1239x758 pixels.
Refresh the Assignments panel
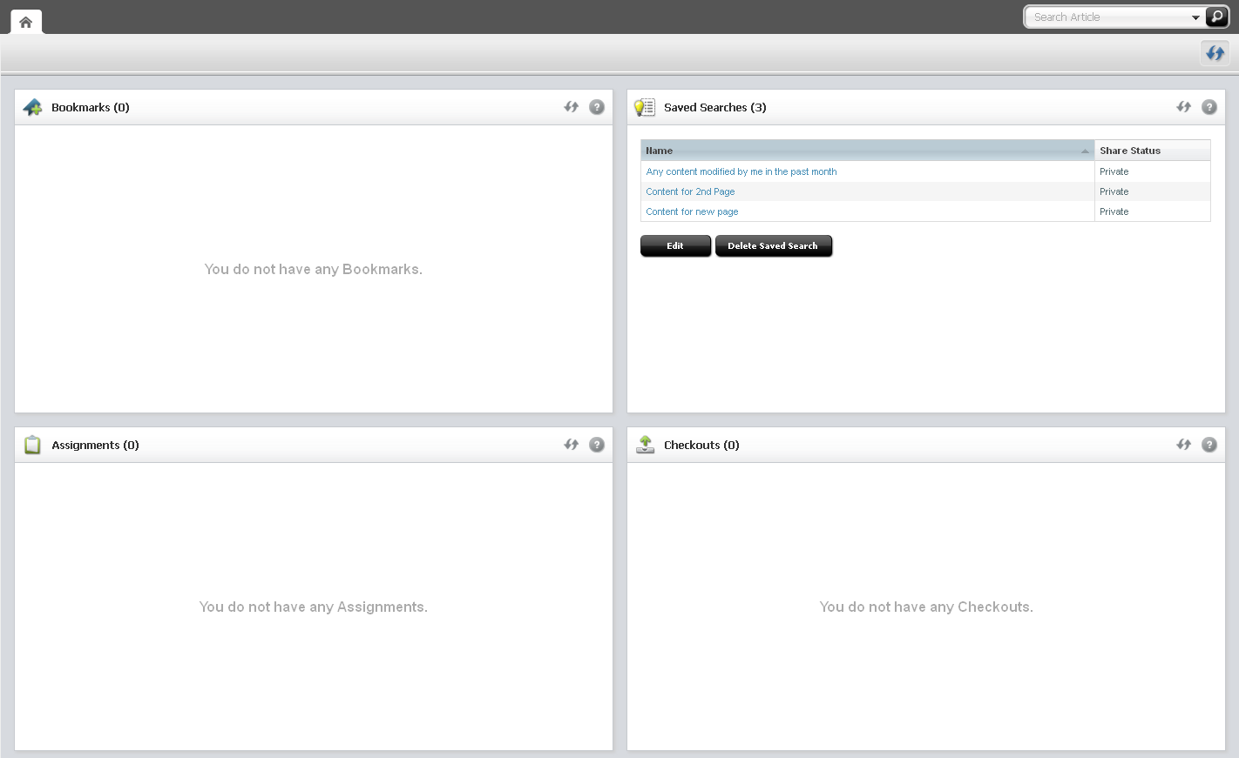click(x=572, y=445)
